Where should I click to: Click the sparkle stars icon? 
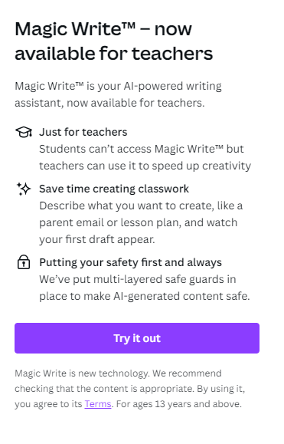click(24, 189)
